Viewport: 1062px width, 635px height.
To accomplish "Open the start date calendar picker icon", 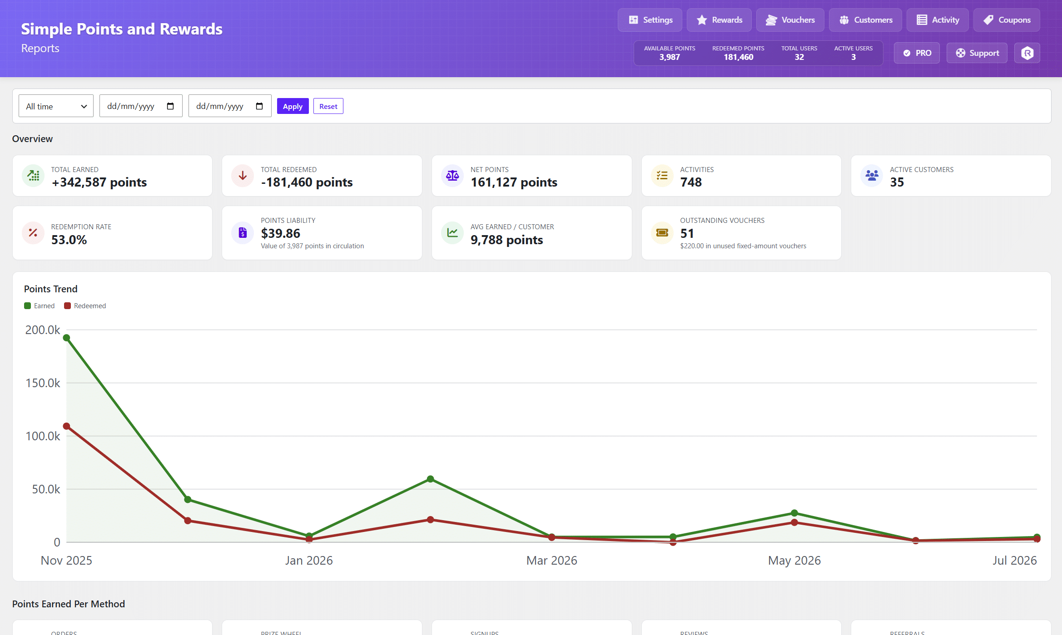I will coord(170,106).
